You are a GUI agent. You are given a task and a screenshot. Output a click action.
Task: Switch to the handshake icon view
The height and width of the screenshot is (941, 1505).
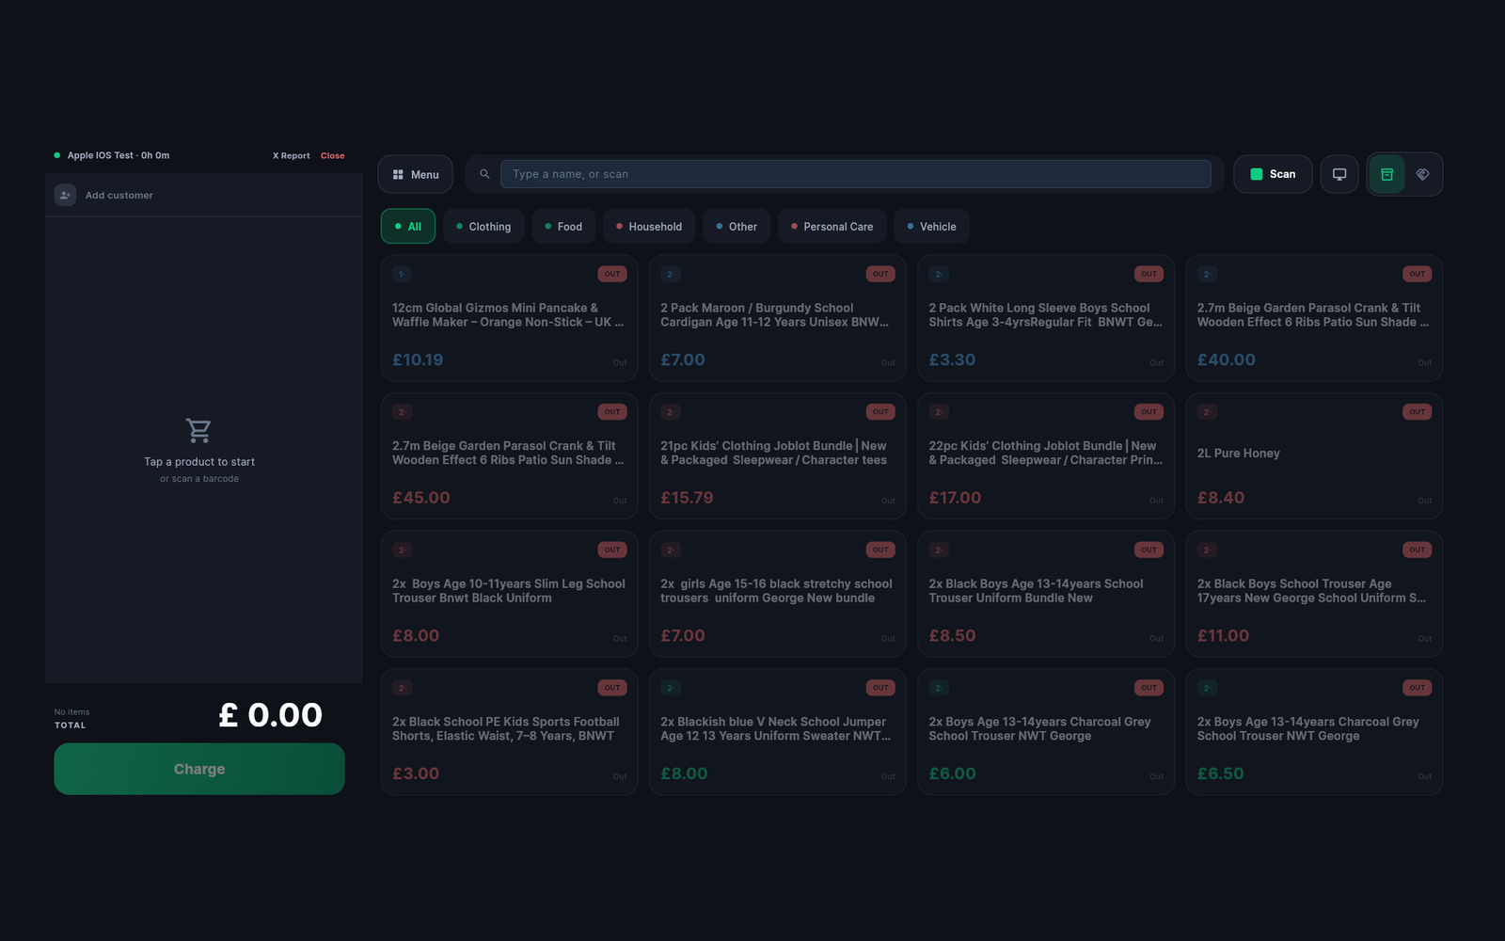[x=1422, y=174]
